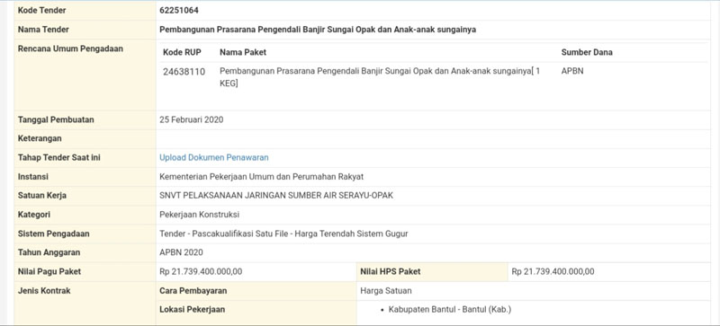Viewport: 720px width, 326px height.
Task: Click the Sistem Pengadaan label
Action: 54,233
